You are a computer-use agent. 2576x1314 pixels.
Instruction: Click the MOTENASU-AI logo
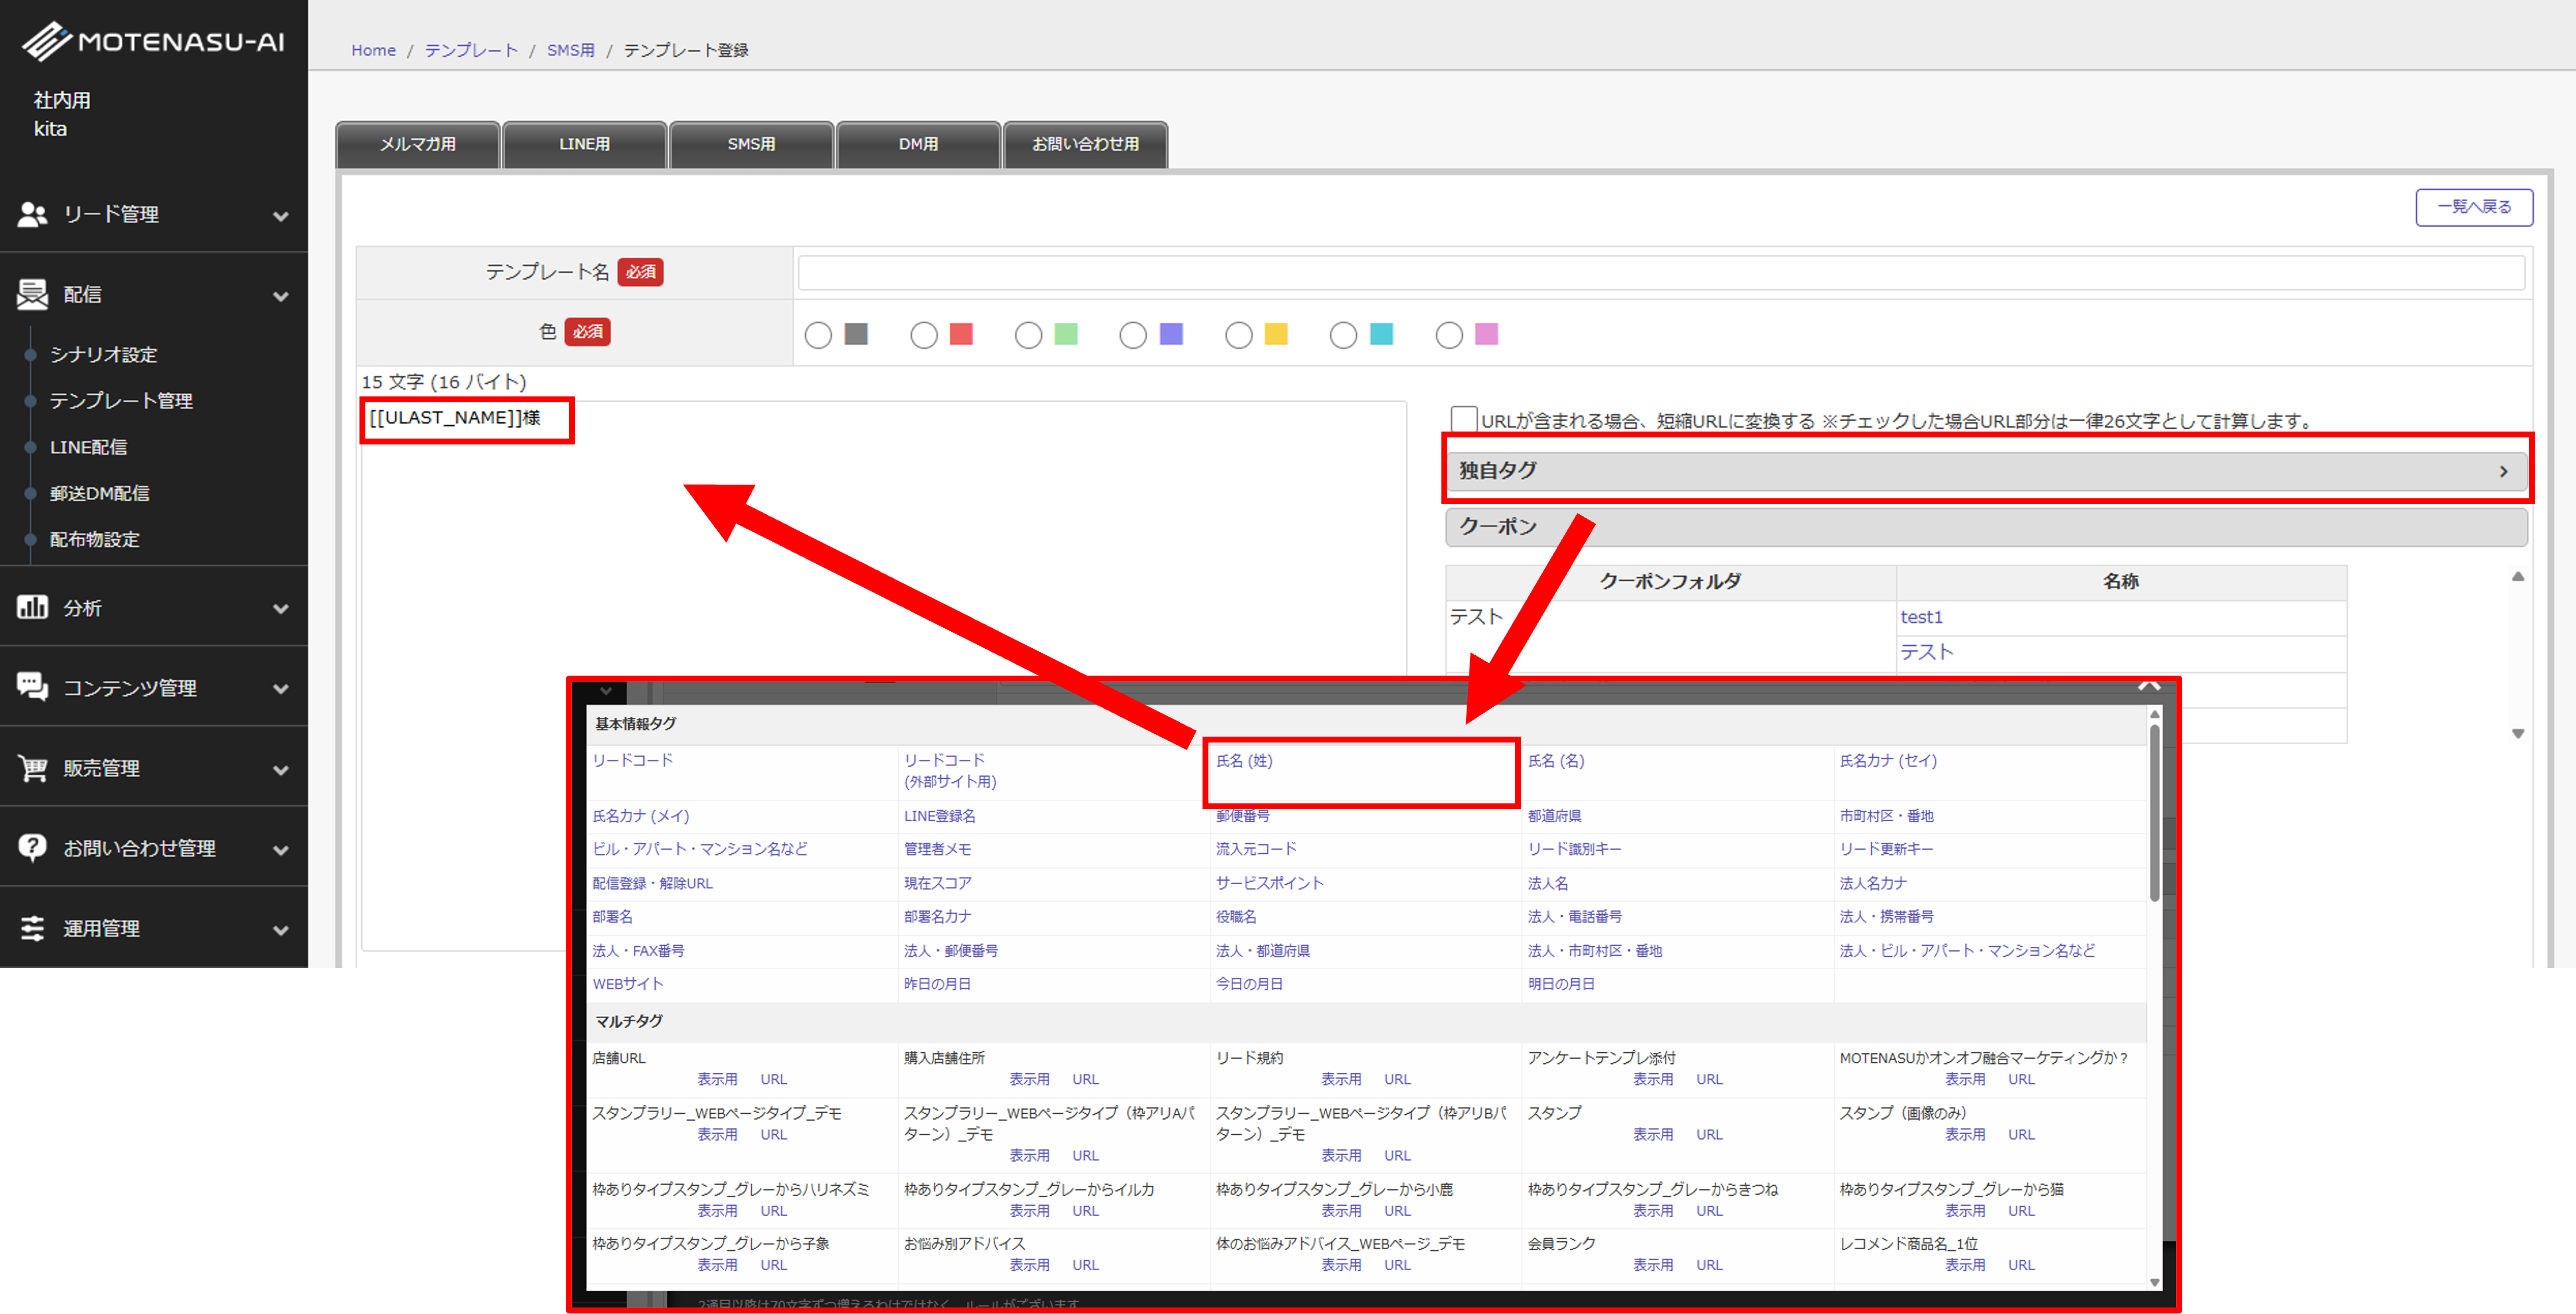coord(154,42)
